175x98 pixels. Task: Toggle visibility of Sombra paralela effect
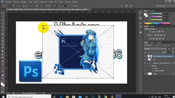coord(153,71)
